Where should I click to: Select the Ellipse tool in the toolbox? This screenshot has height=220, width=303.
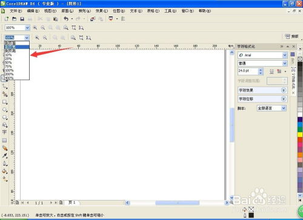(x=5, y=110)
